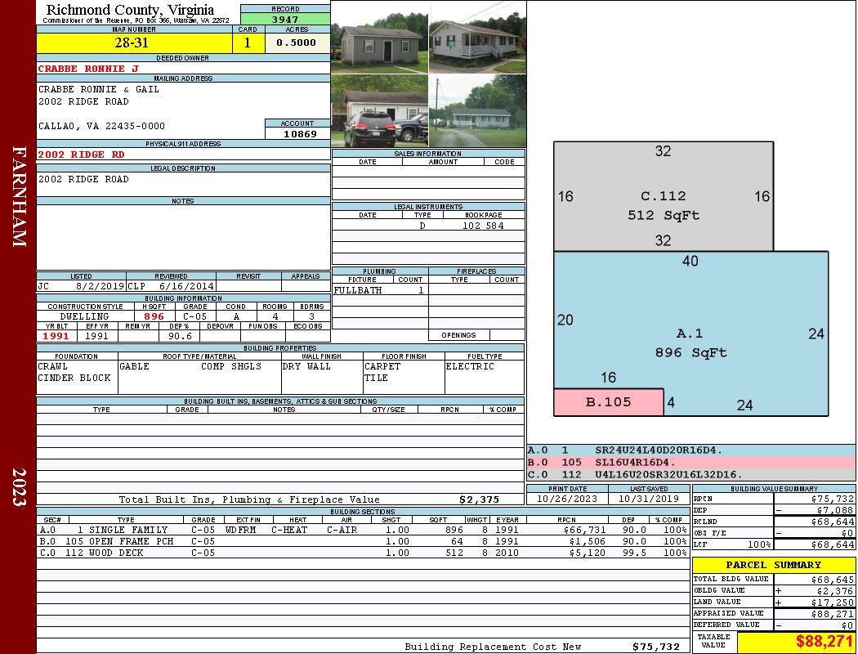Screen dimensions: 858x654
Task: Select physical address 2002 RIDGE RD
Action: [x=81, y=155]
